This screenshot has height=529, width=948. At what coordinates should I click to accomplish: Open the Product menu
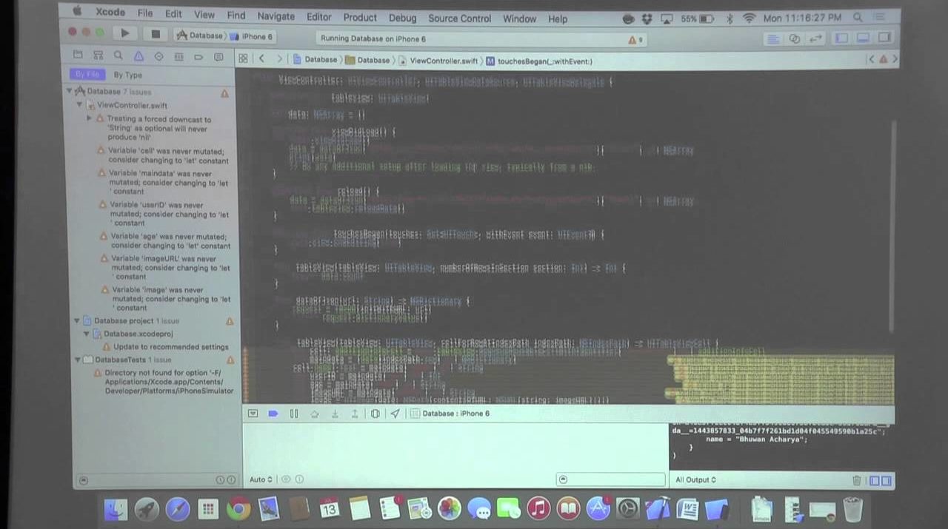[x=360, y=18]
